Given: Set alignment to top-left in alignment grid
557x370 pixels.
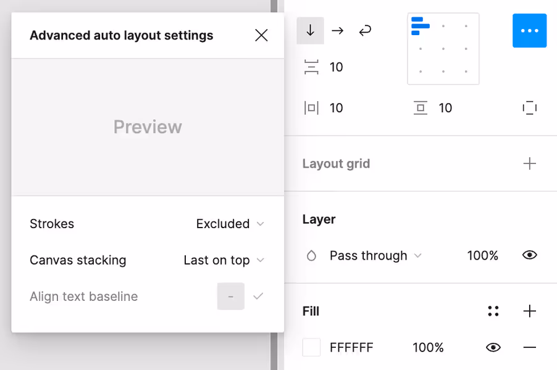Looking at the screenshot, I should [x=421, y=26].
